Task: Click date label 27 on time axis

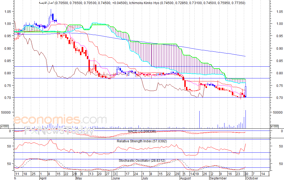Action: [x=108, y=174]
